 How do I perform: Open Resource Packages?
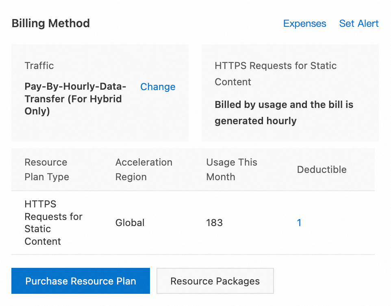point(215,281)
